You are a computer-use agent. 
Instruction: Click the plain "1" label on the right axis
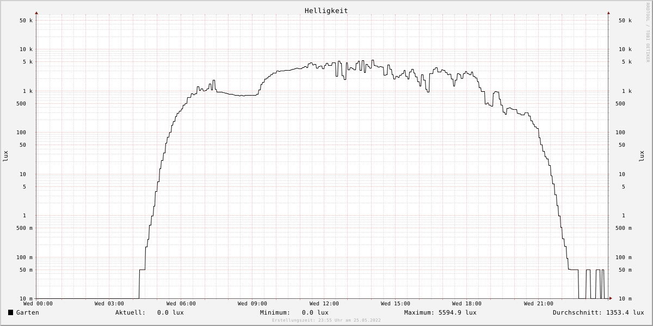pos(624,216)
